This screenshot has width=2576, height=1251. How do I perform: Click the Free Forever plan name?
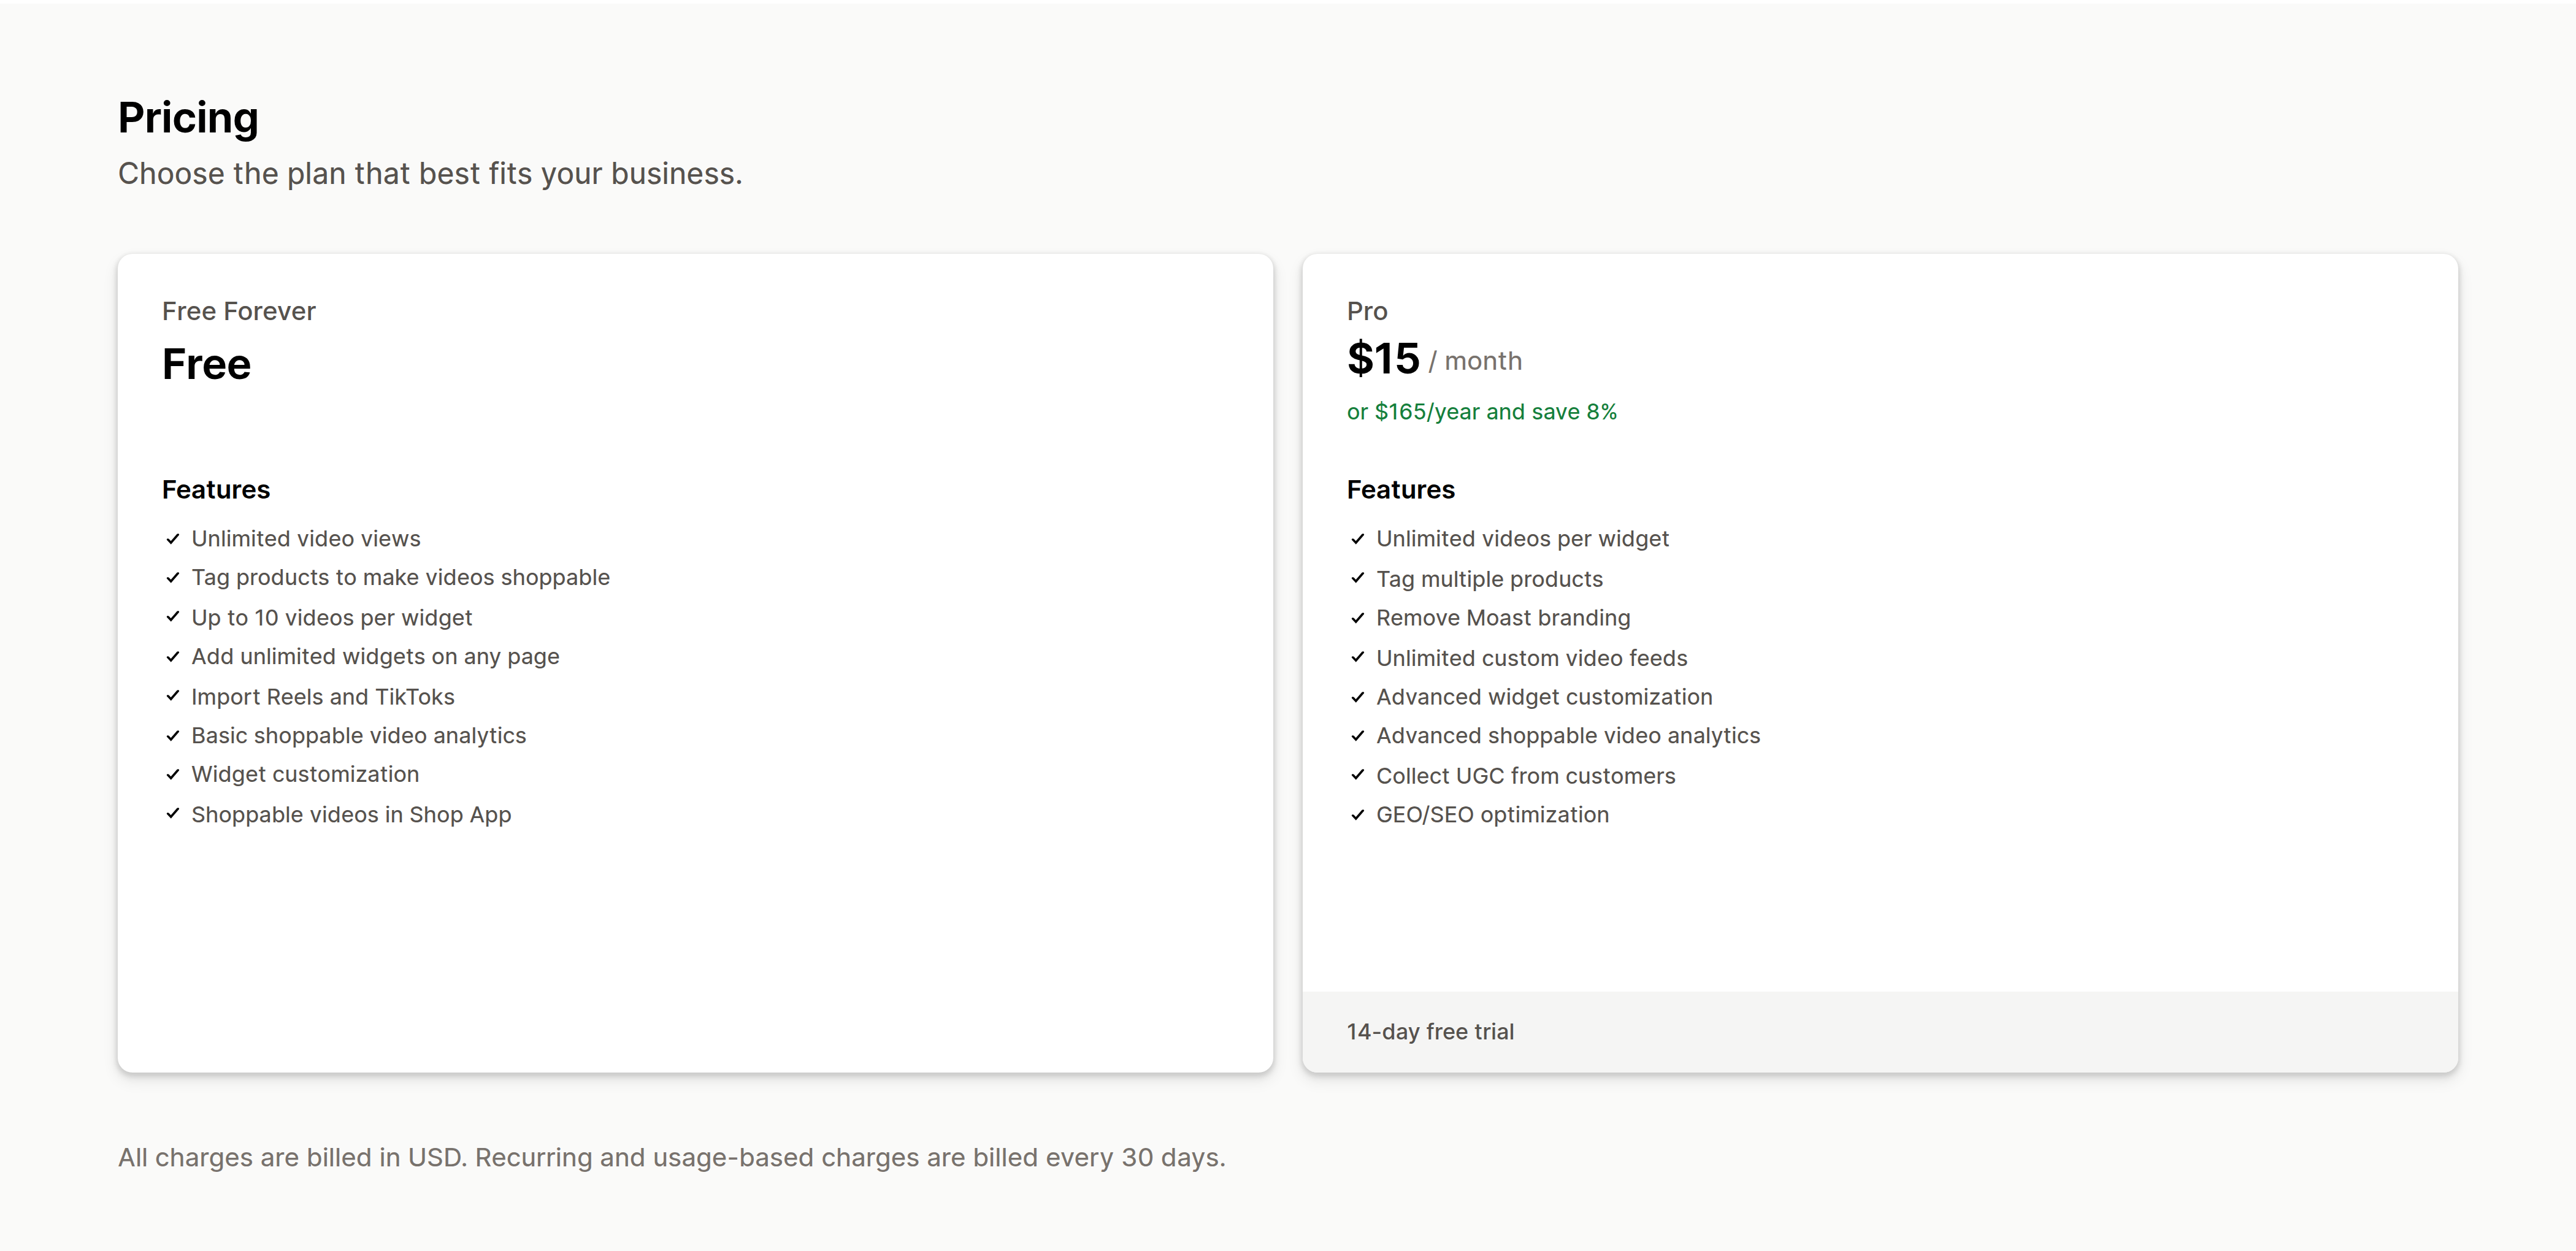pyautogui.click(x=239, y=311)
